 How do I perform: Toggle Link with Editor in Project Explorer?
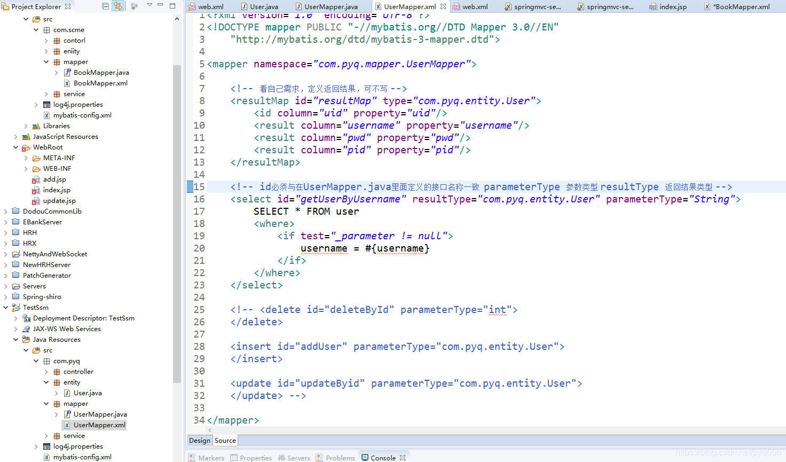pyautogui.click(x=117, y=6)
